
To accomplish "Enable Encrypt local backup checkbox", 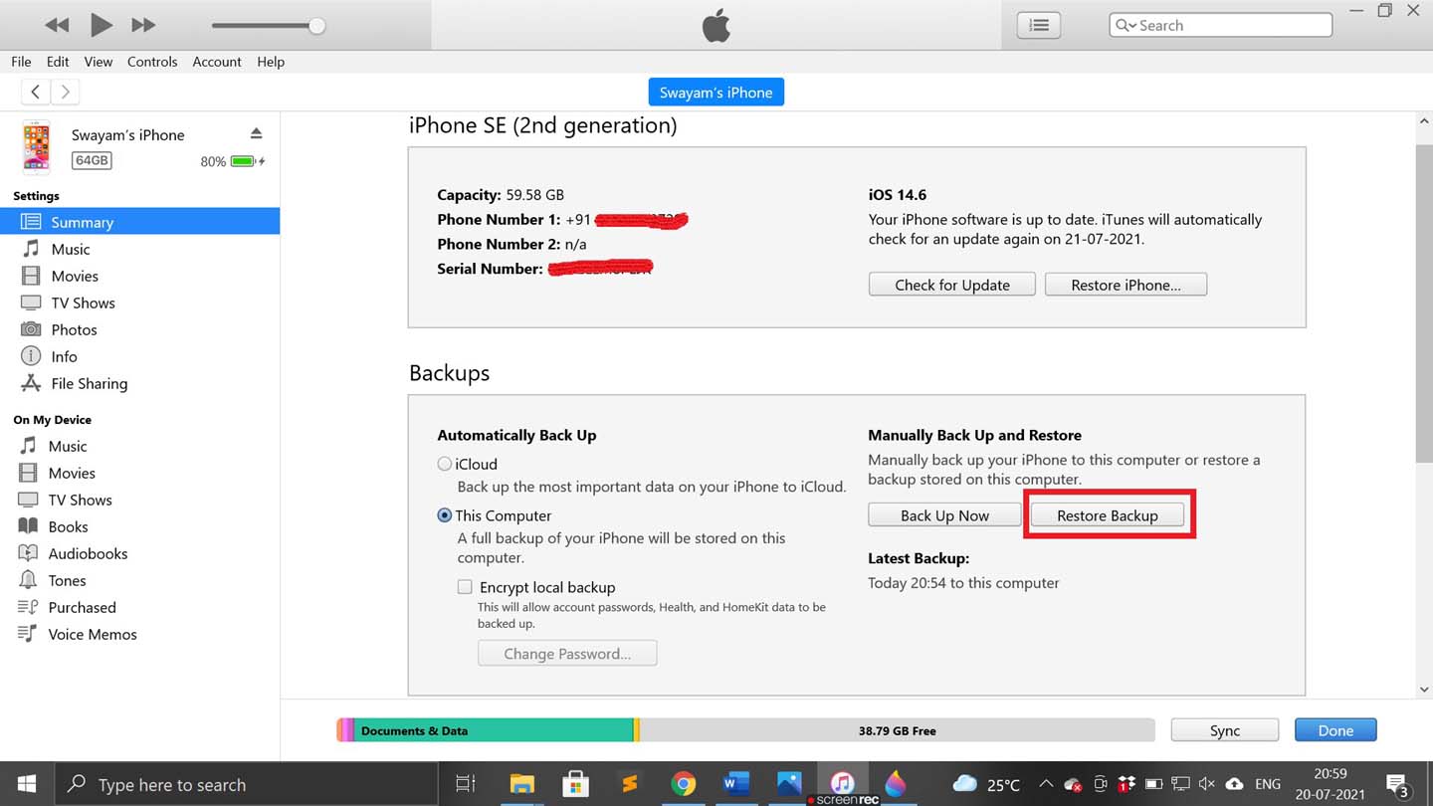I will 465,587.
